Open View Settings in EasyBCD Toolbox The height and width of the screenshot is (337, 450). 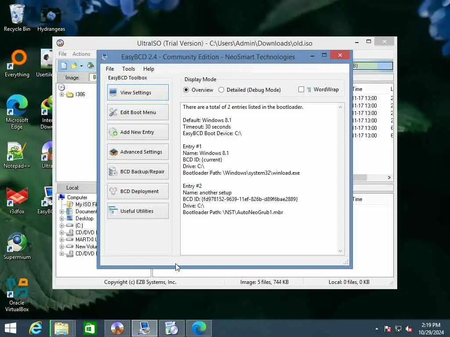coord(138,93)
